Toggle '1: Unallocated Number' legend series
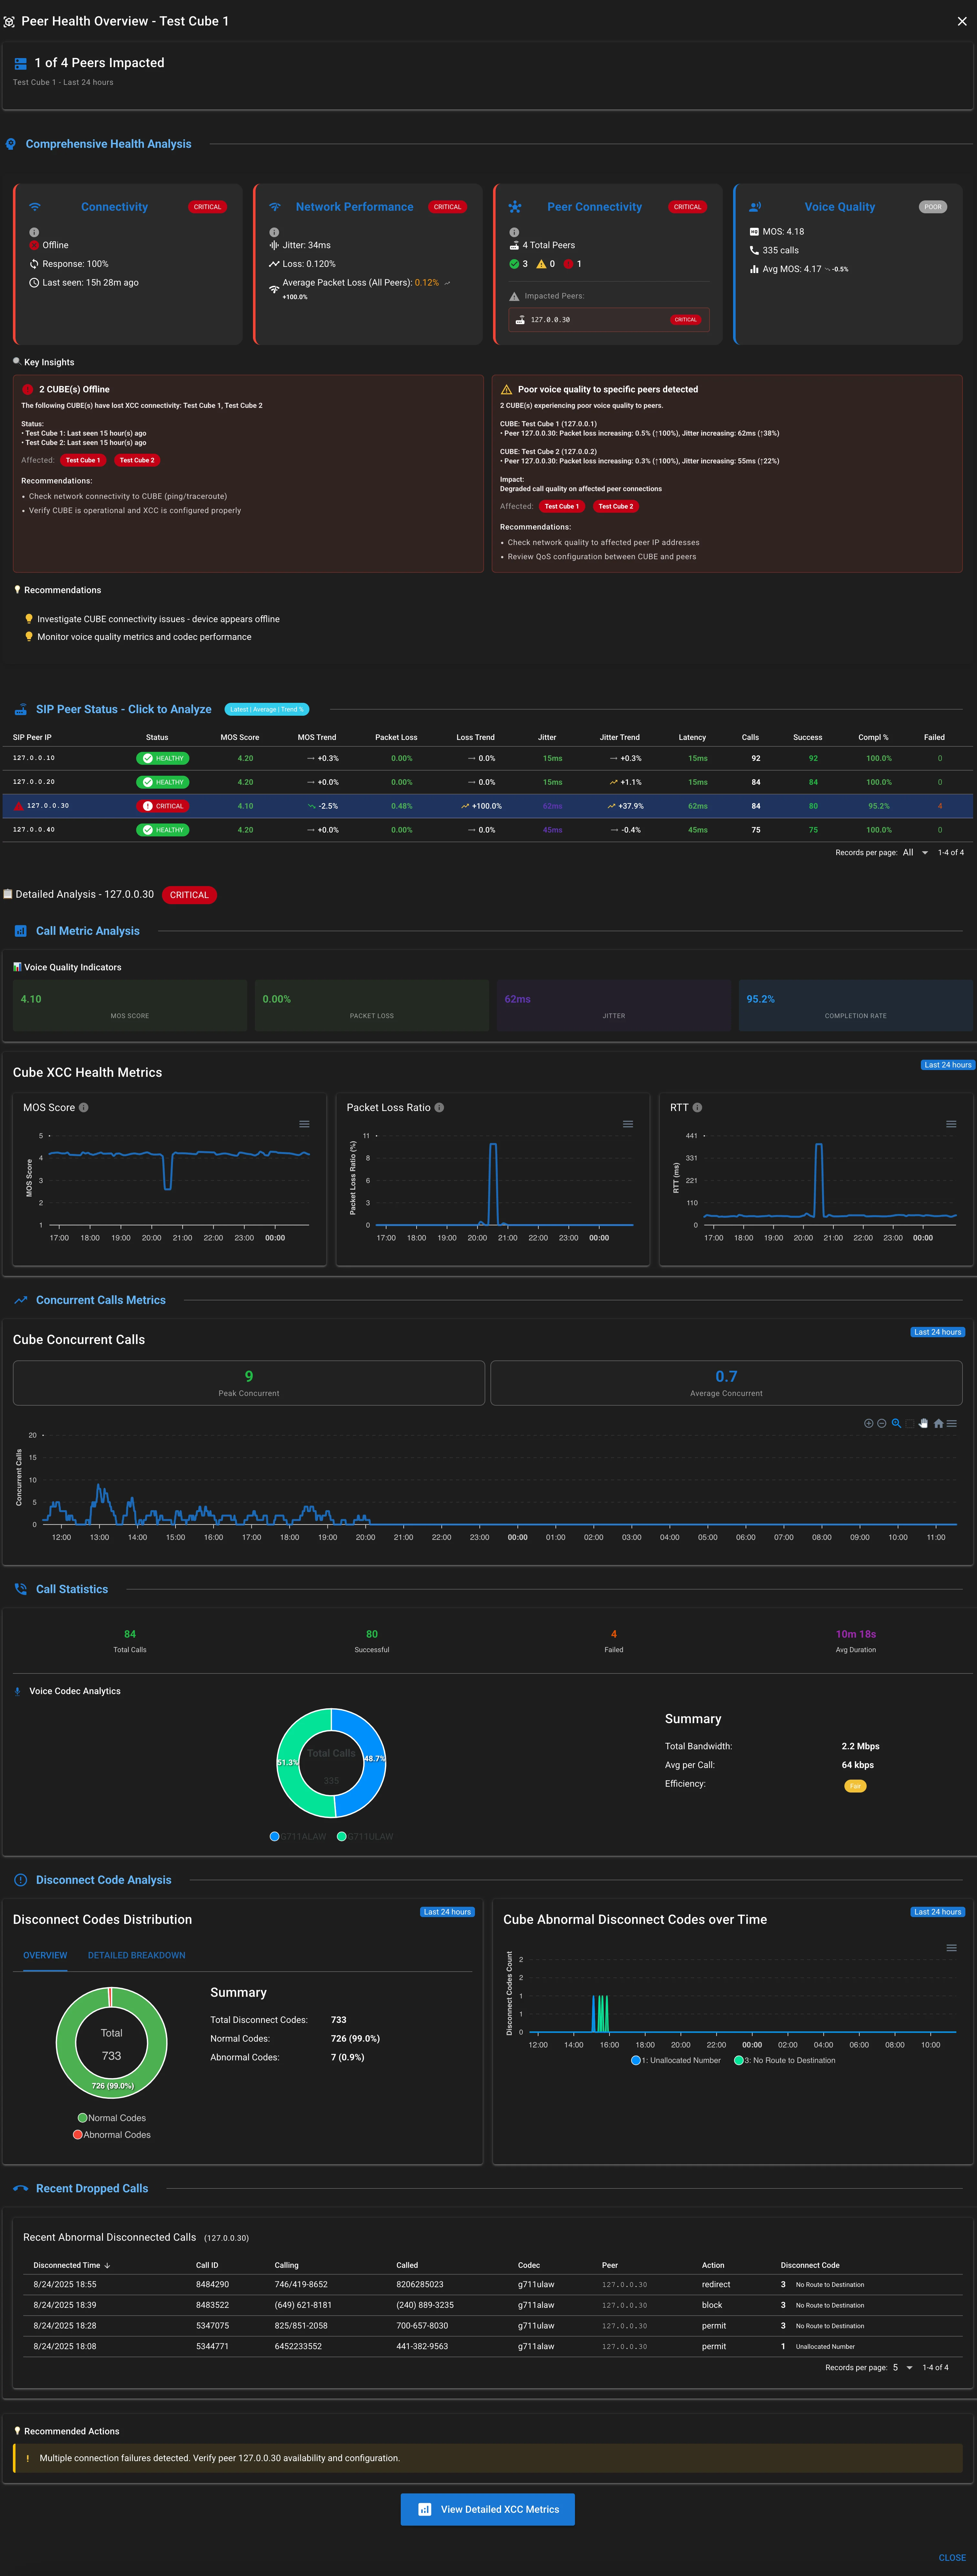This screenshot has width=977, height=2576. (676, 2060)
